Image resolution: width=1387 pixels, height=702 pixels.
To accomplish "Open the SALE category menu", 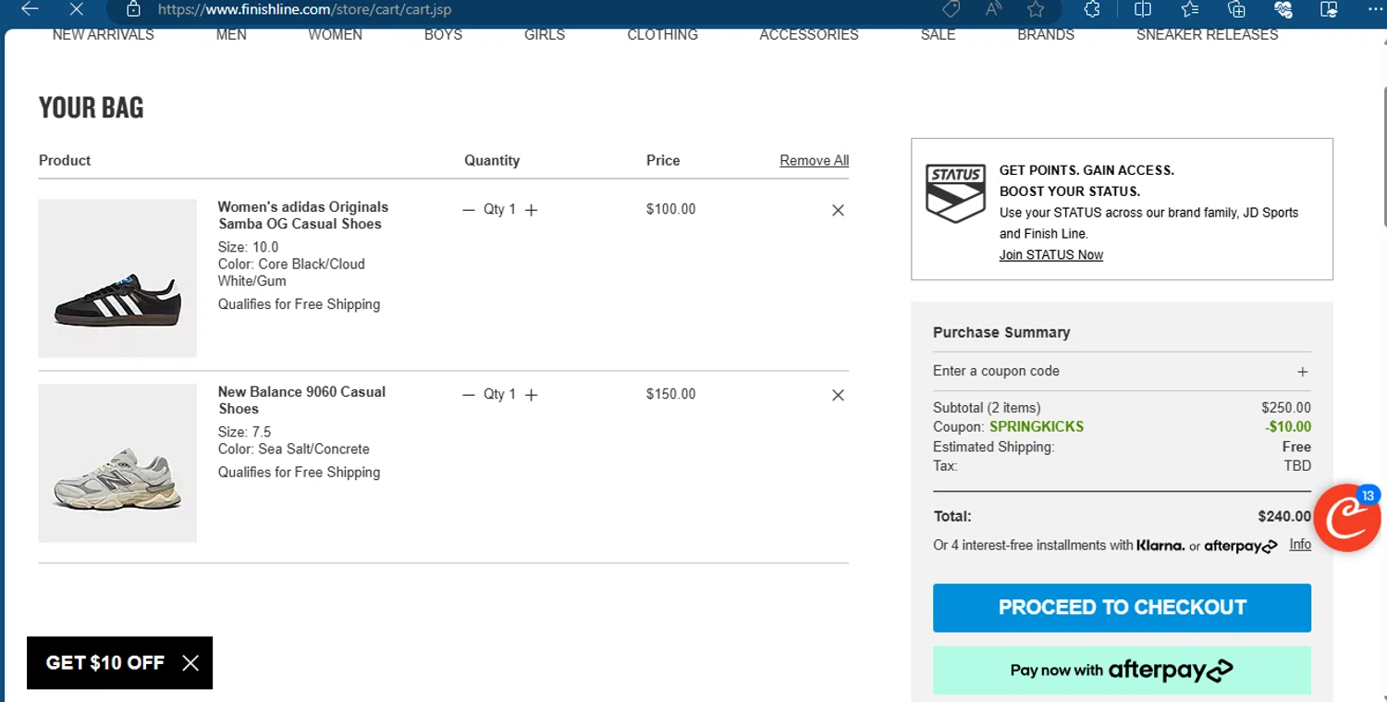I will pyautogui.click(x=938, y=35).
